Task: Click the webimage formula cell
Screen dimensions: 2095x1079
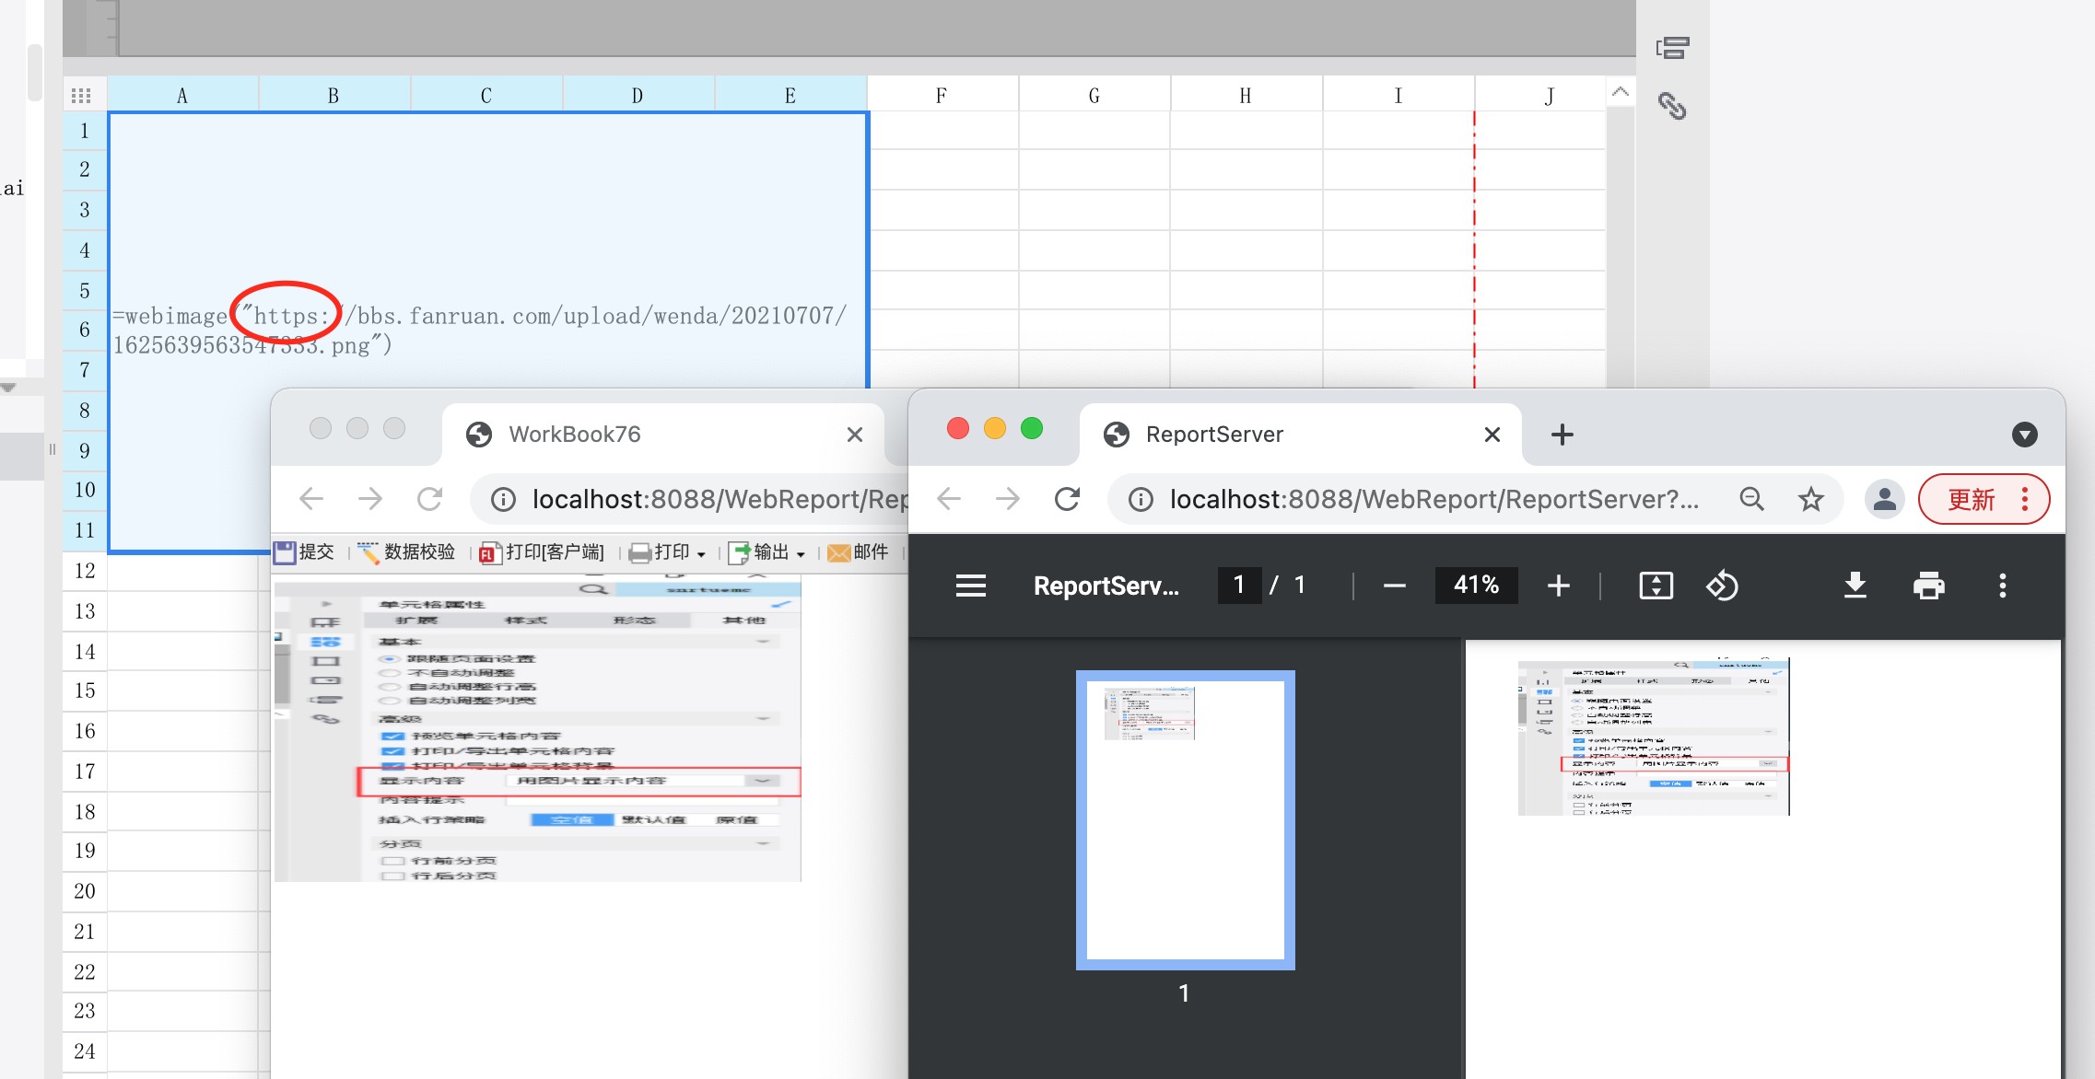Action: (488, 331)
